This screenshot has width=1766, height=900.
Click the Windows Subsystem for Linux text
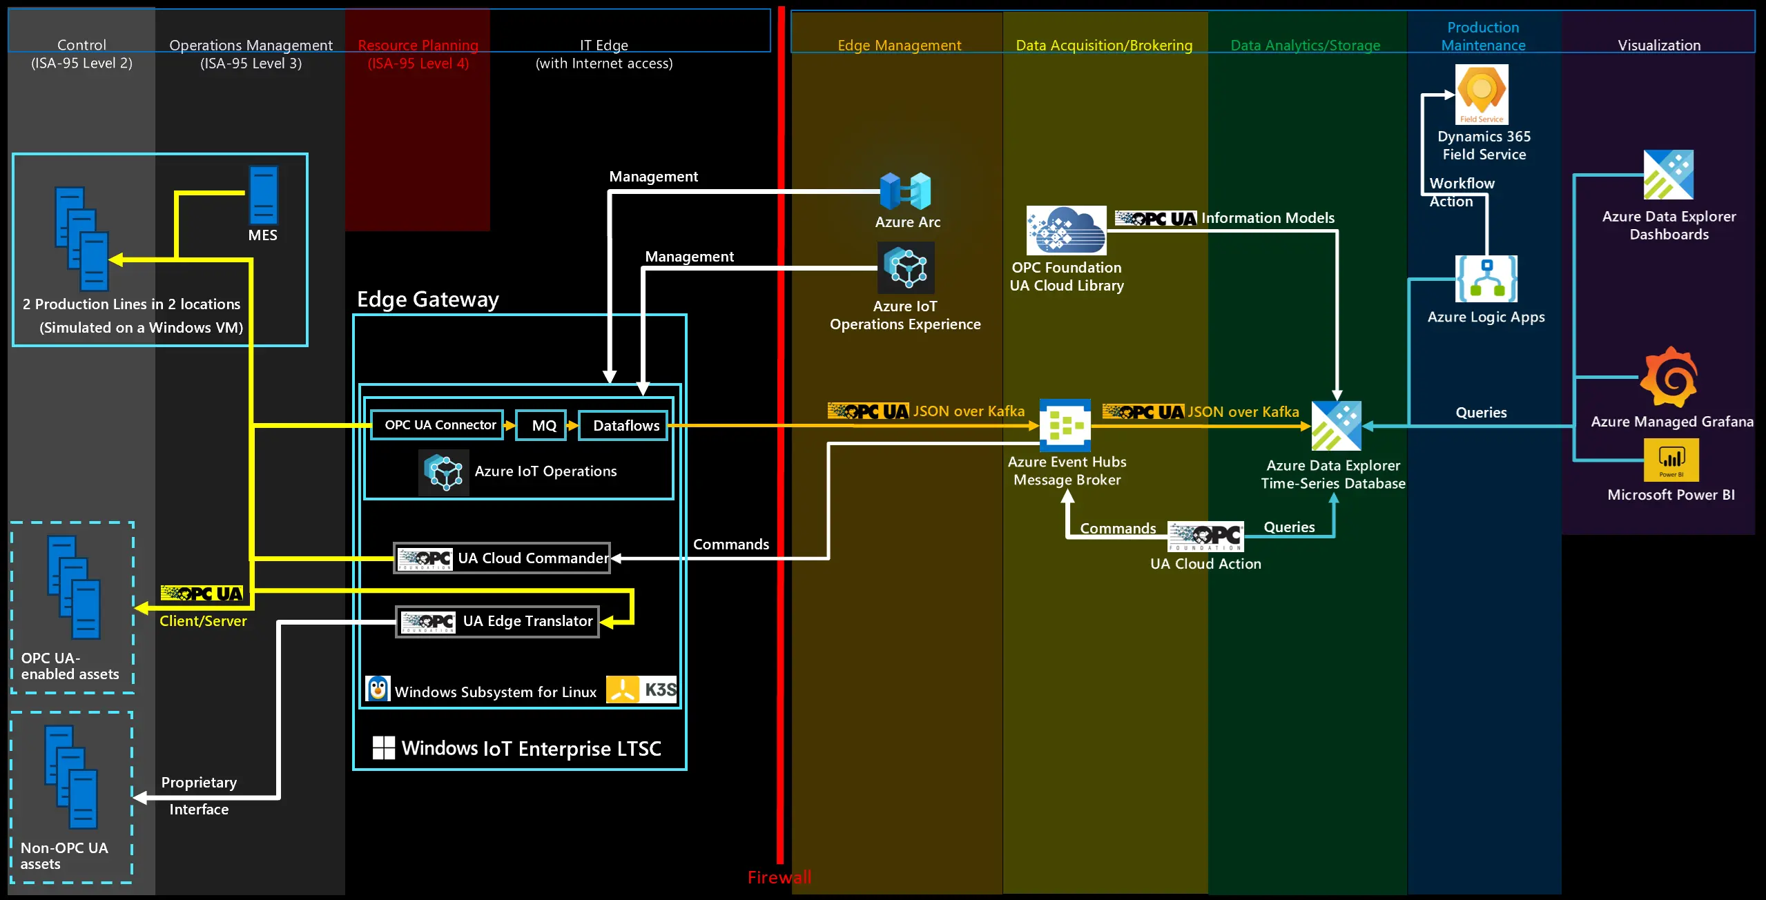(495, 692)
